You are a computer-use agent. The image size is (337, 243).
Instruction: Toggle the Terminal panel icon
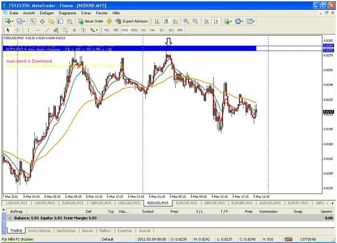tap(61, 21)
